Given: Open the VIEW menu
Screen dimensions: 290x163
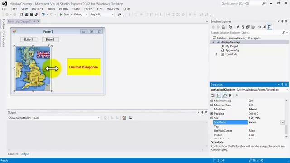Looking at the screenshot, I should tap(24, 9).
